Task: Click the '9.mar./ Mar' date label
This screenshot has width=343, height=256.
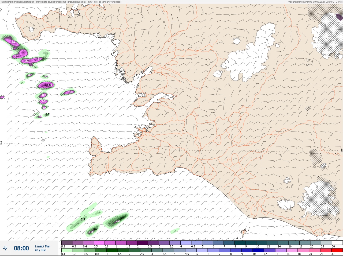Action: click(42, 246)
